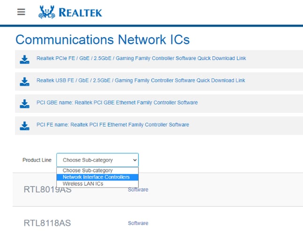Select 'Choose Sub-category' option in list
303x235 pixels.
pos(98,171)
